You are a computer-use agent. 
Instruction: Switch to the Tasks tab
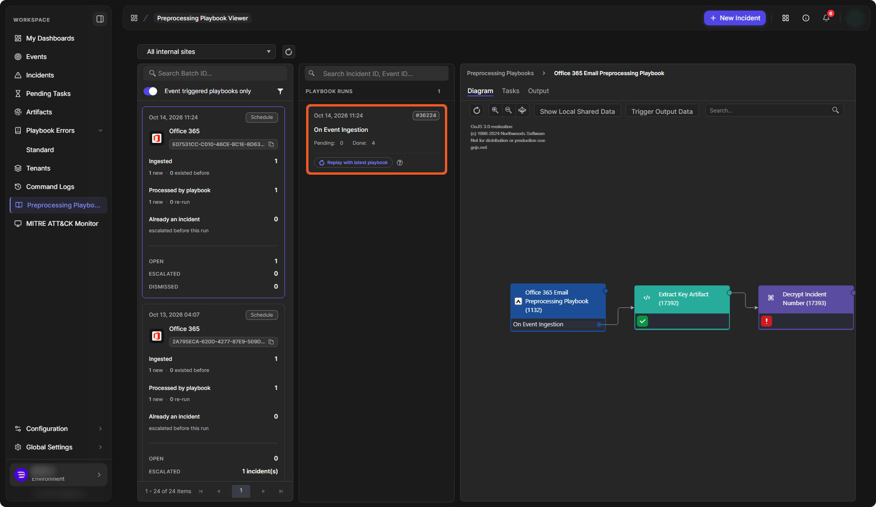point(510,91)
